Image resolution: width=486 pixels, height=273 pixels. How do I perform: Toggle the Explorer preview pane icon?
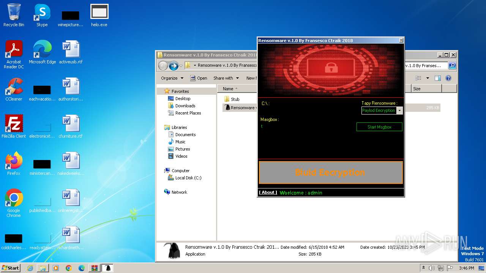pos(438,78)
